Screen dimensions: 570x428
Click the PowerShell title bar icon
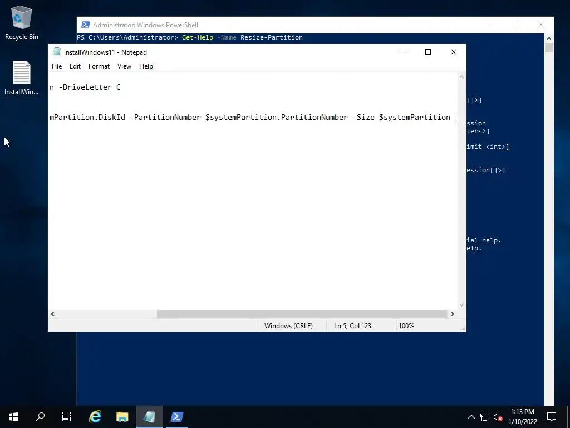tap(85, 25)
